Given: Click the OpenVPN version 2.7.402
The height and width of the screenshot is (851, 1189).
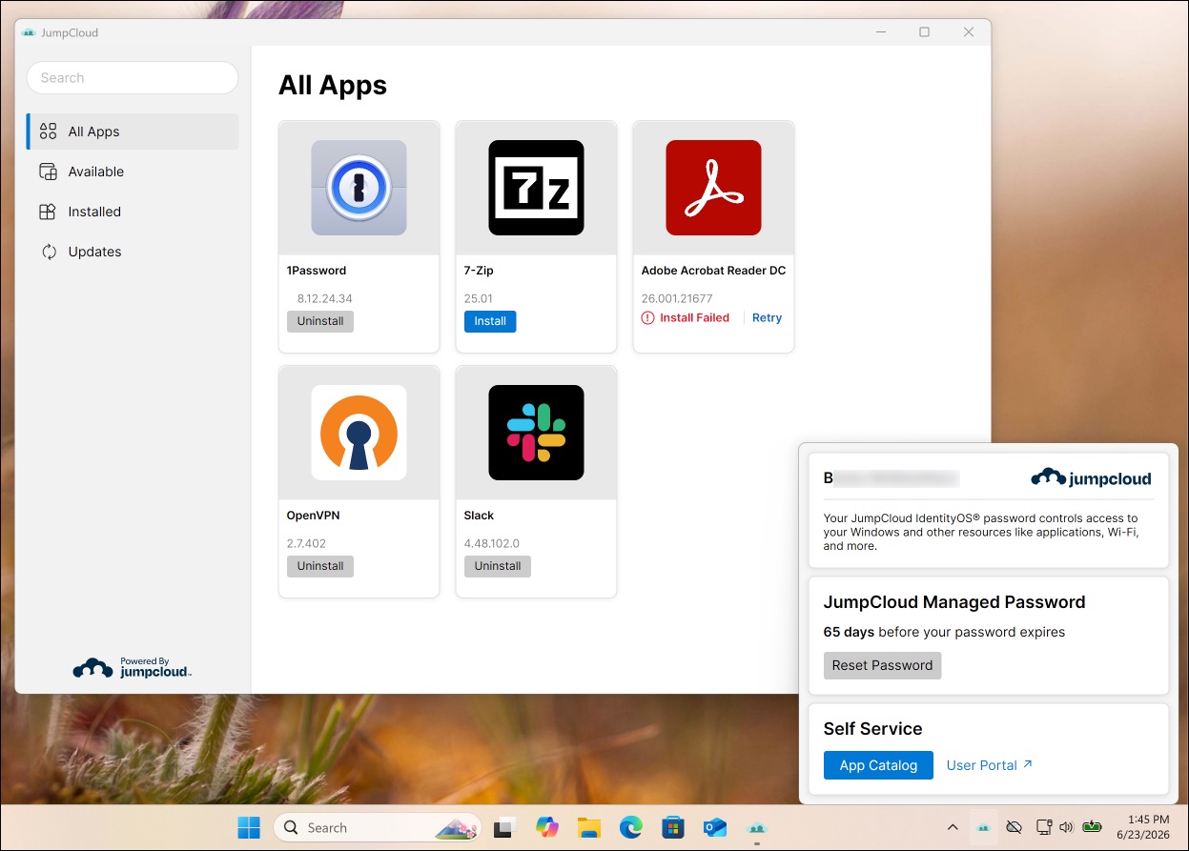Looking at the screenshot, I should point(306,543).
